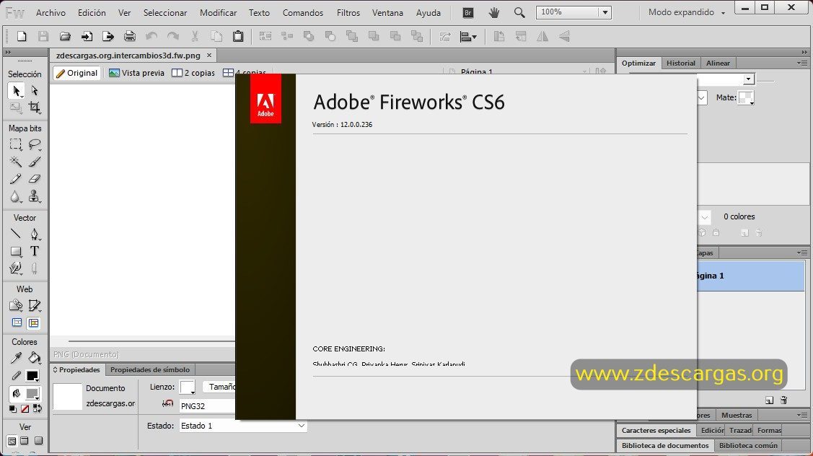Click the Export toolbar icon
This screenshot has width=813, height=456.
coord(108,36)
